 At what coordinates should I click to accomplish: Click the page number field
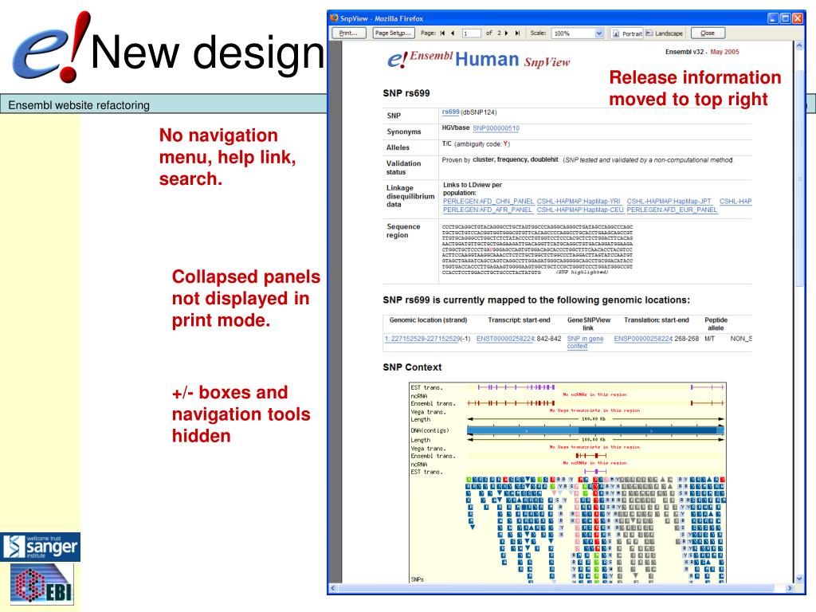click(471, 33)
